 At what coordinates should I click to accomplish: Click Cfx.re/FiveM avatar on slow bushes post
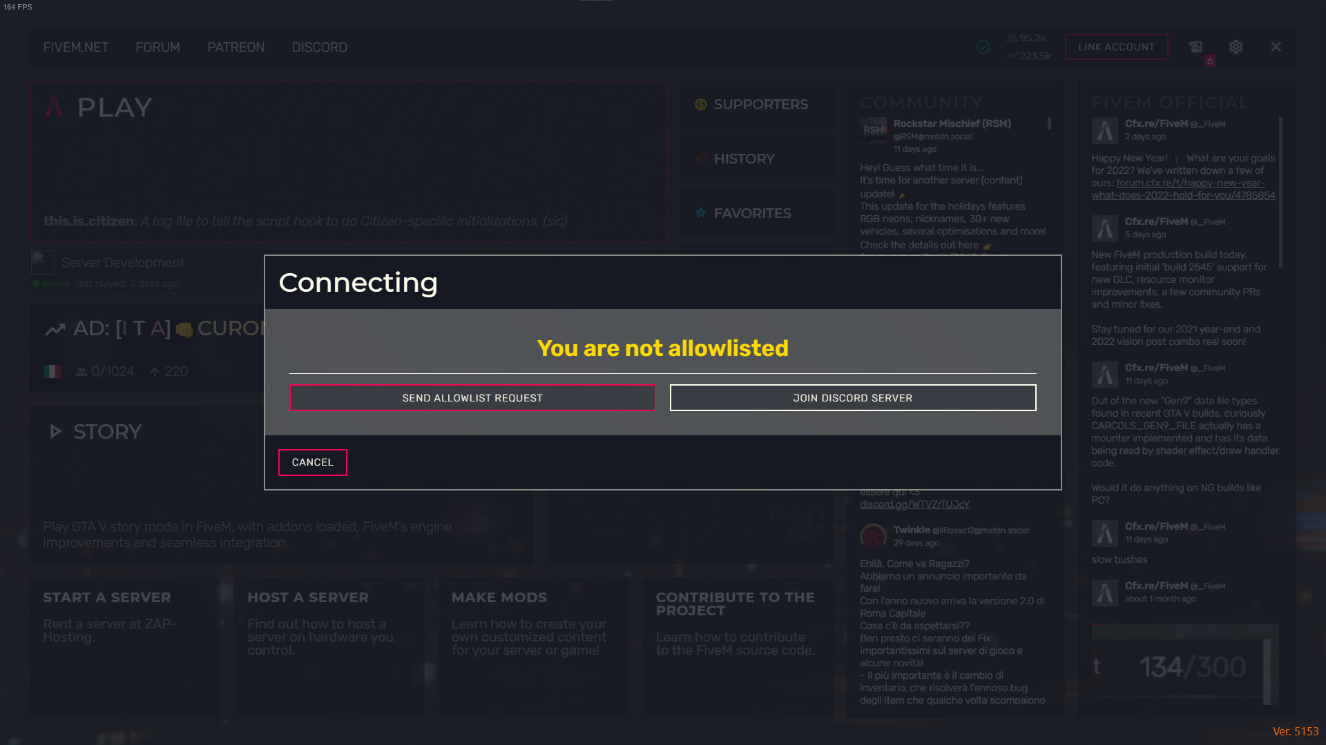1104,533
